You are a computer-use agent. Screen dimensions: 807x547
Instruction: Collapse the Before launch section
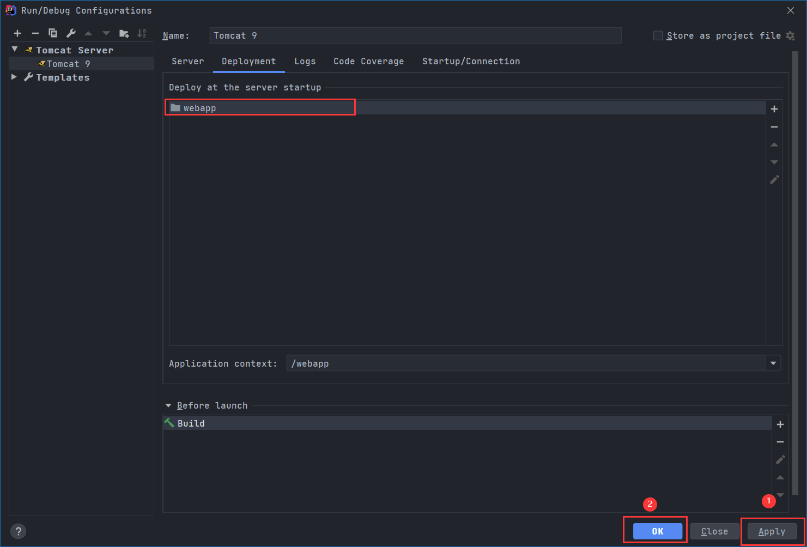[168, 406]
